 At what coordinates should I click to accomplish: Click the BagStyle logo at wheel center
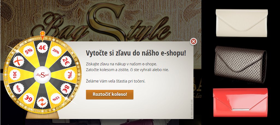click(x=42, y=75)
